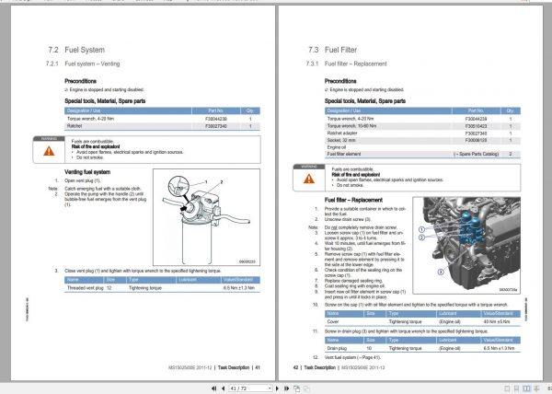This screenshot has width=552, height=394.
Task: Click the '7.3.1 Fuel filter – Replacement' subheading
Action: tap(347, 64)
